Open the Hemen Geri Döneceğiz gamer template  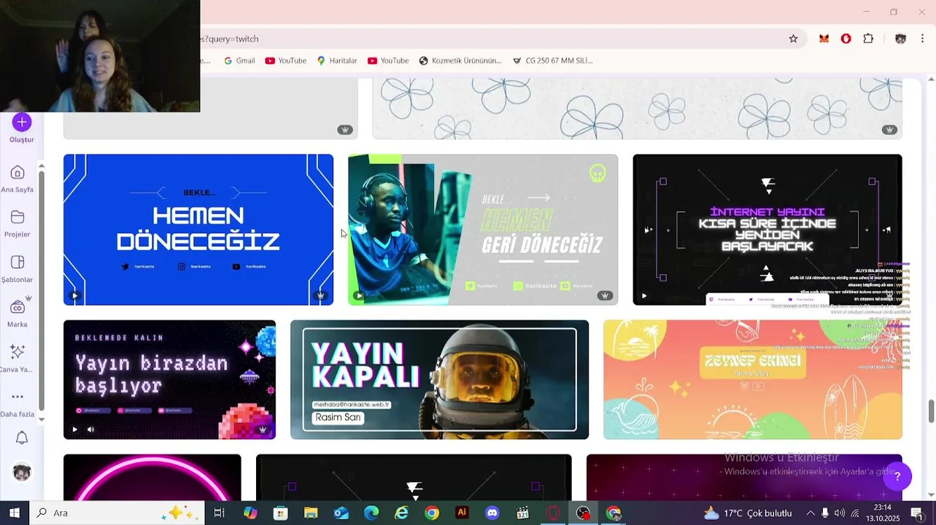click(483, 229)
